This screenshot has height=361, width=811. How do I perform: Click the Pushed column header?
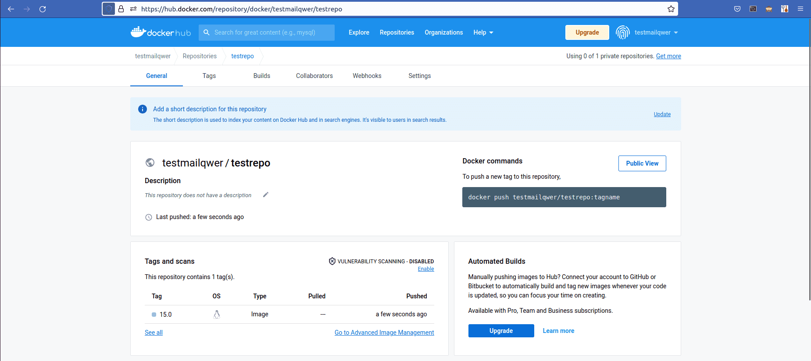tap(417, 296)
